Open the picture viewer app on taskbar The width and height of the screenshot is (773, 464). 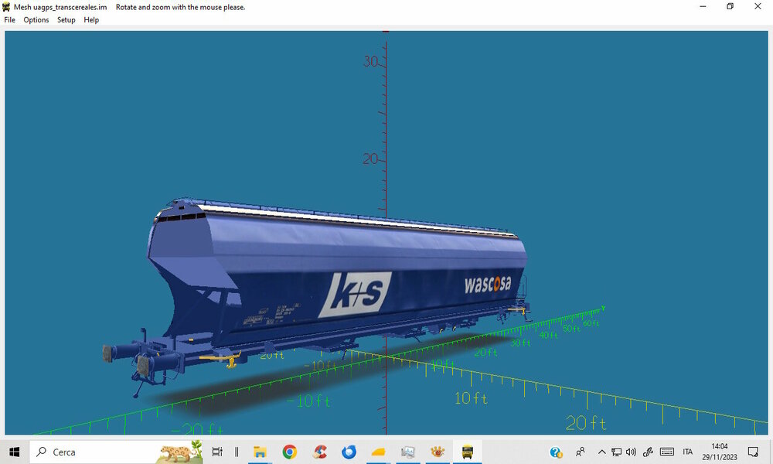tap(408, 452)
